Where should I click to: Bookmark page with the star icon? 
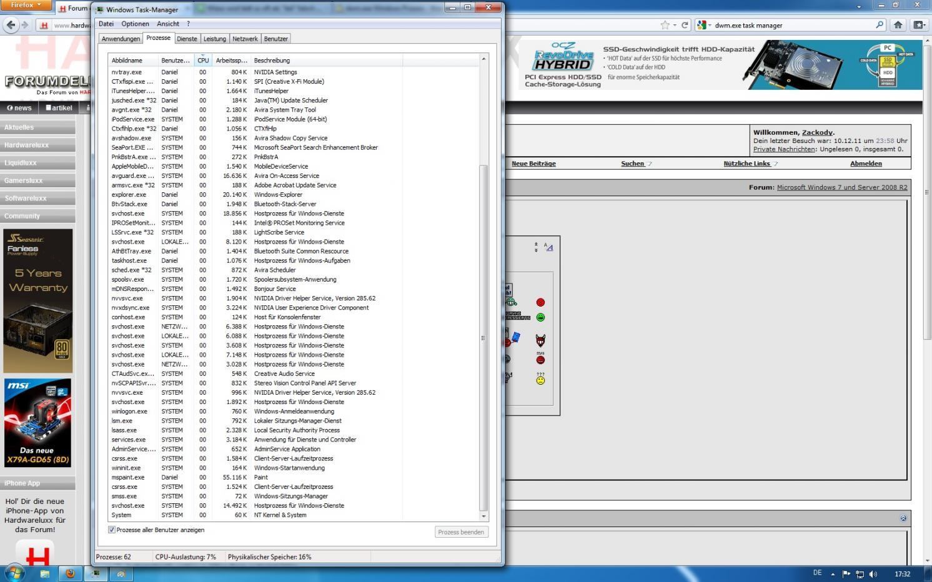point(665,25)
